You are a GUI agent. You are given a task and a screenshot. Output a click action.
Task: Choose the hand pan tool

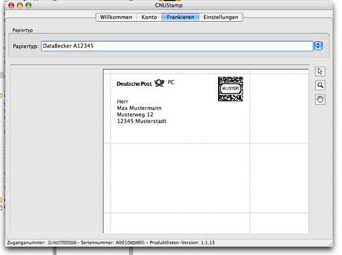[320, 99]
